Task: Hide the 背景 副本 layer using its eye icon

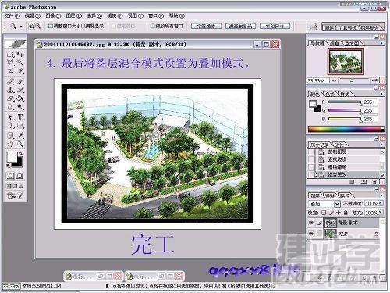Action: [311, 223]
